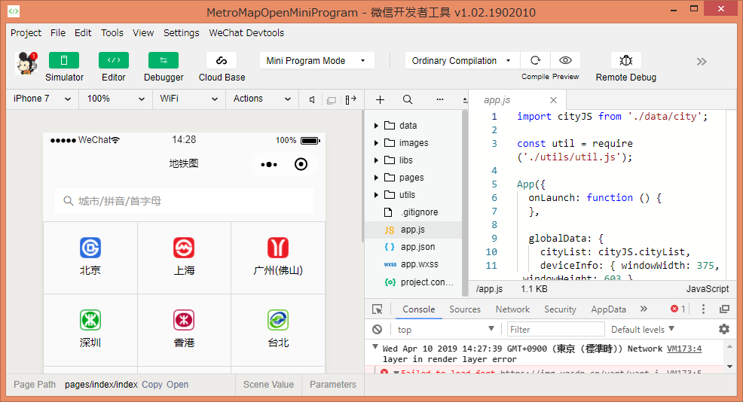The width and height of the screenshot is (743, 402).
Task: Show more devtools tabs chevron
Action: (x=644, y=309)
